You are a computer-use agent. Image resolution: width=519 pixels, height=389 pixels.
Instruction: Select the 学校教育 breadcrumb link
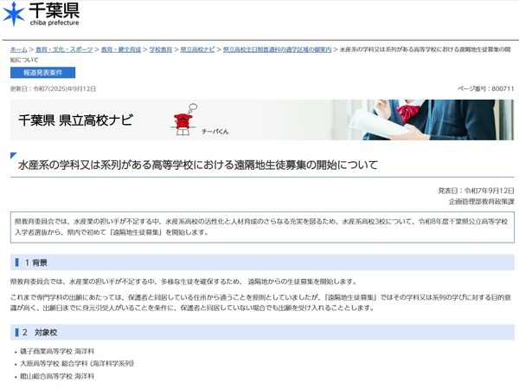pos(161,50)
